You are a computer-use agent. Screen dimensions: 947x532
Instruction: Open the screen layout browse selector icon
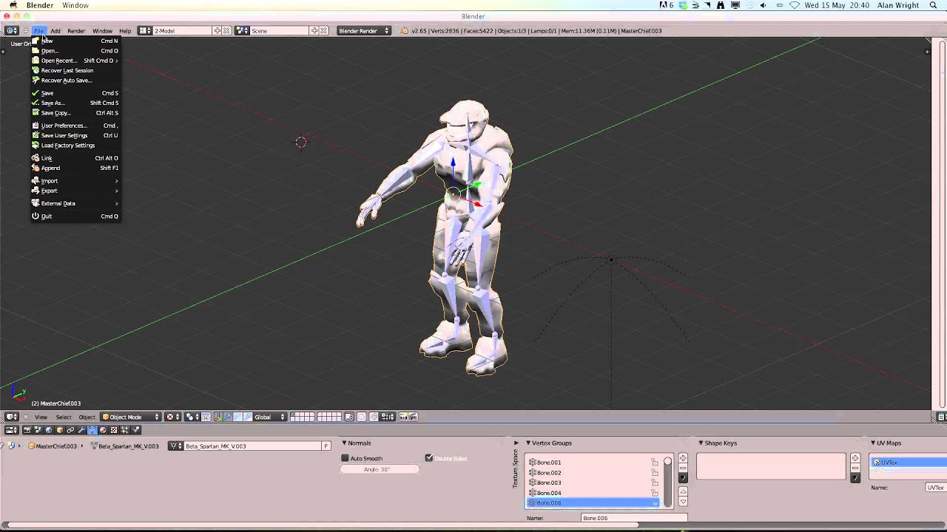(145, 31)
